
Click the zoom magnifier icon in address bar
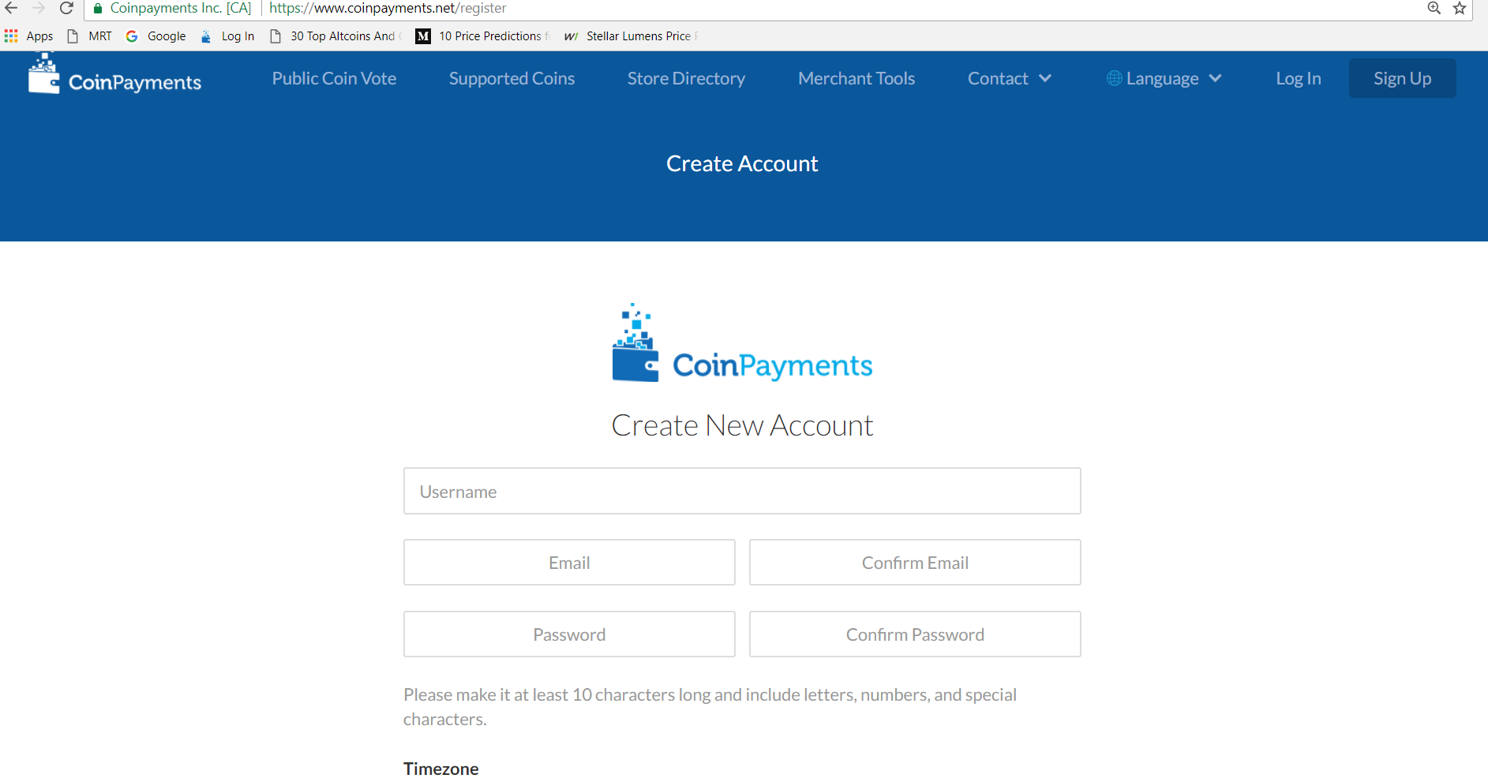coord(1434,9)
